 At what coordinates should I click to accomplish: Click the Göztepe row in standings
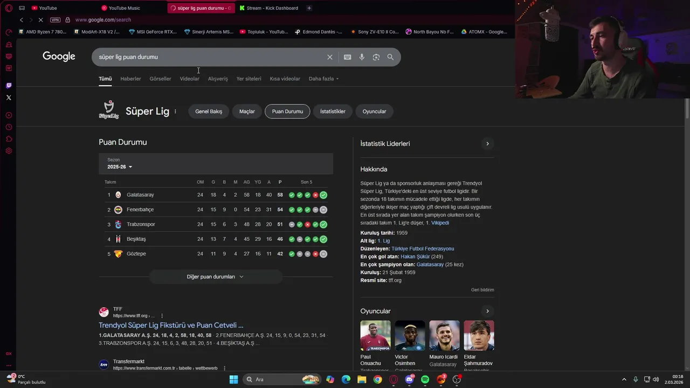(x=216, y=254)
